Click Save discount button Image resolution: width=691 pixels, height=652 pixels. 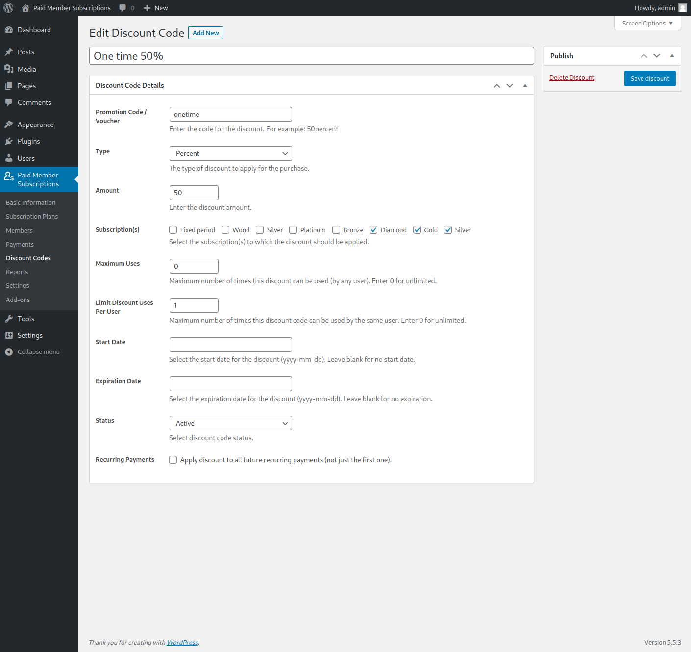click(650, 78)
